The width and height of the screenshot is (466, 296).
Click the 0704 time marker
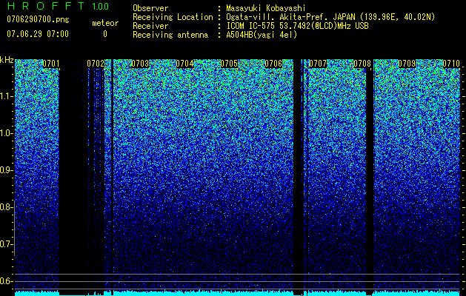tap(184, 64)
